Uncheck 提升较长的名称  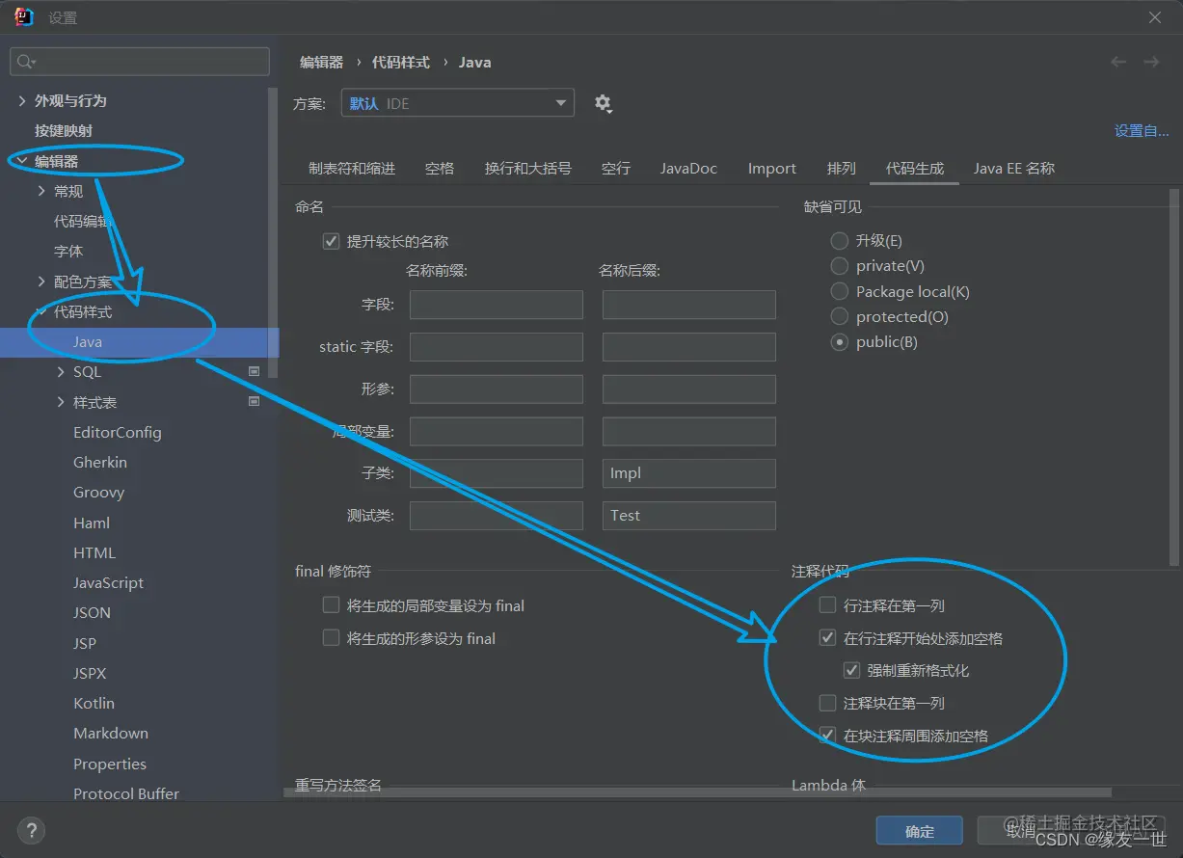pos(333,241)
